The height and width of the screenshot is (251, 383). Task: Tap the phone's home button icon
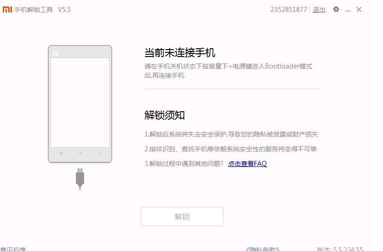(80, 153)
